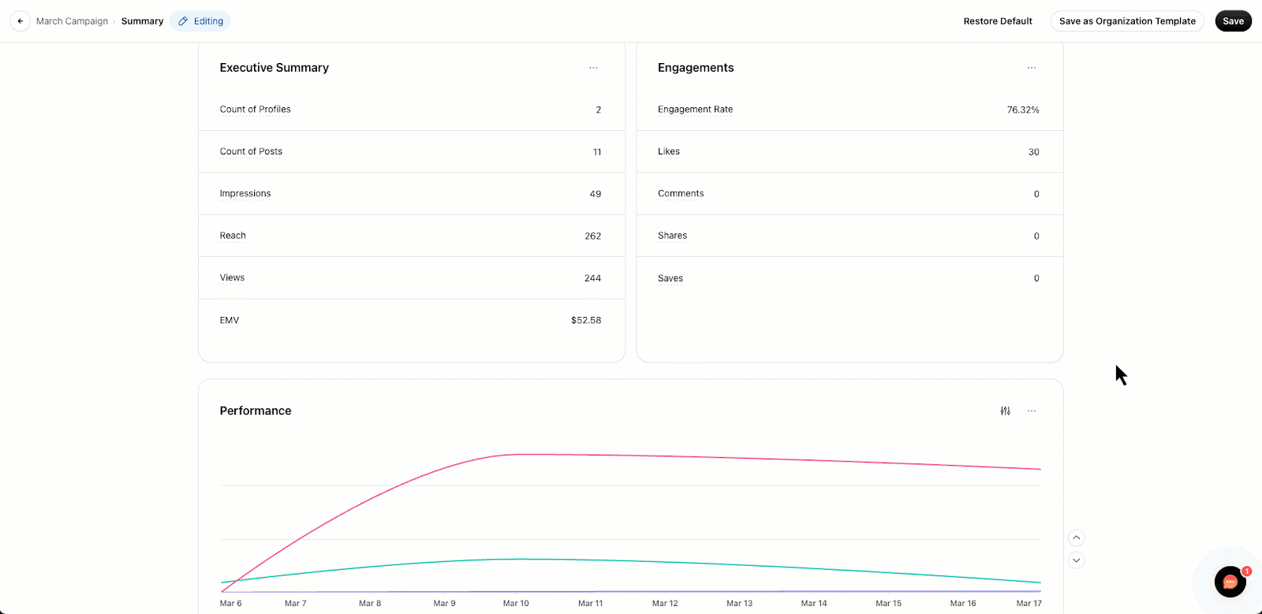Click the Likes metric label

pos(669,151)
